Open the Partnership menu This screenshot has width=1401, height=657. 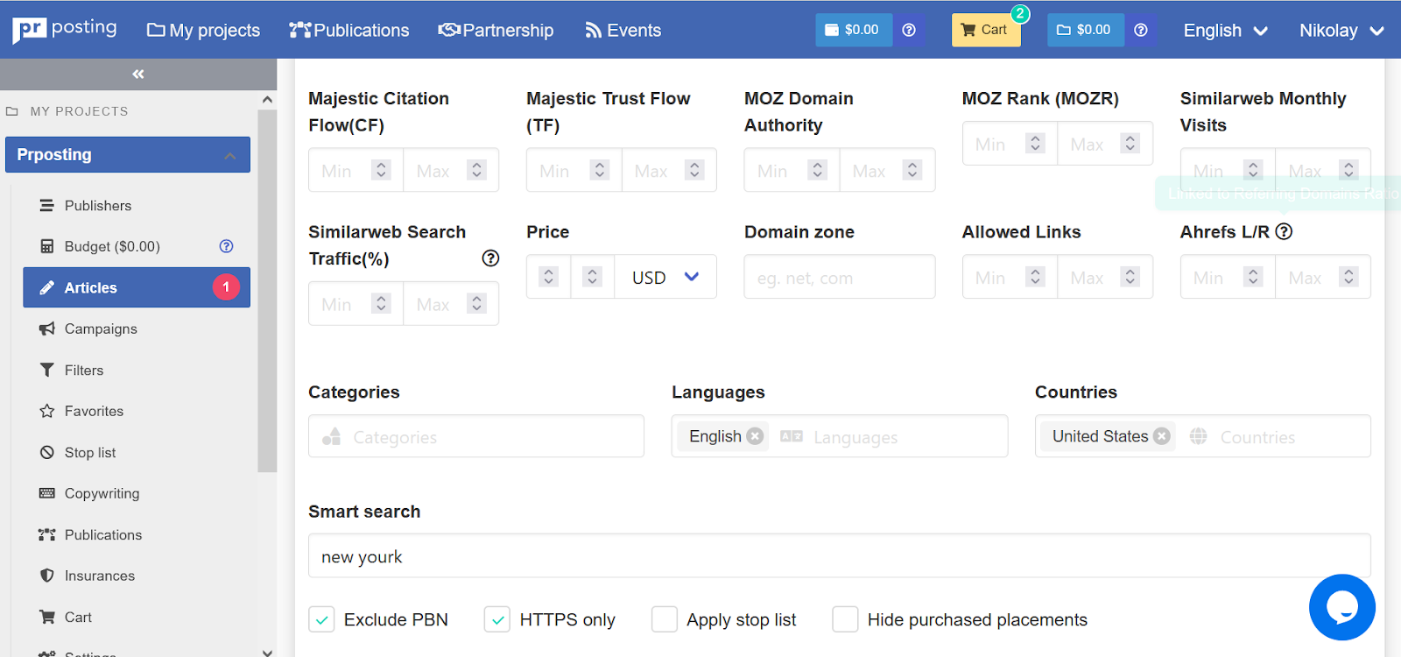click(496, 31)
